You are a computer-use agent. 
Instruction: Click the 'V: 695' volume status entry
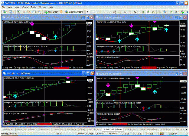pos(150,134)
